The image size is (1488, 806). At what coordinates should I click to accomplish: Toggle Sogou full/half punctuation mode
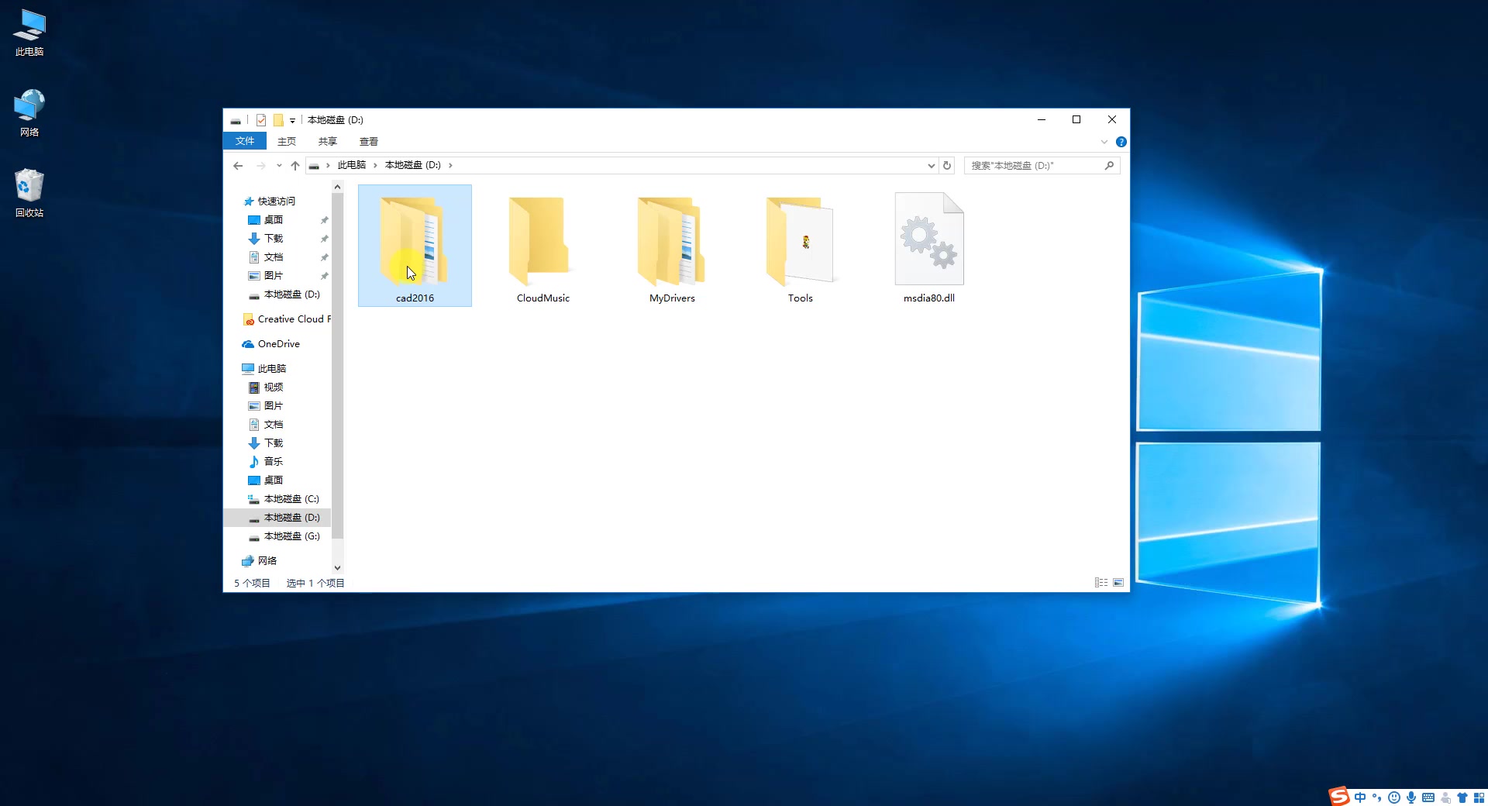point(1376,797)
